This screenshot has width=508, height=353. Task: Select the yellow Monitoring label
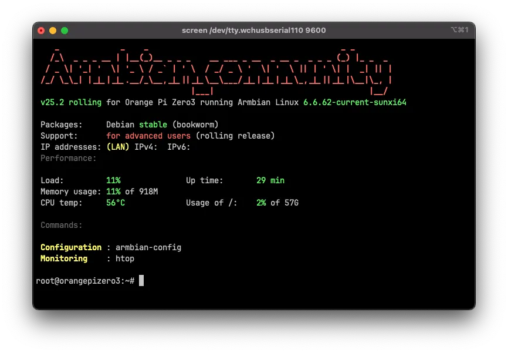tap(64, 258)
